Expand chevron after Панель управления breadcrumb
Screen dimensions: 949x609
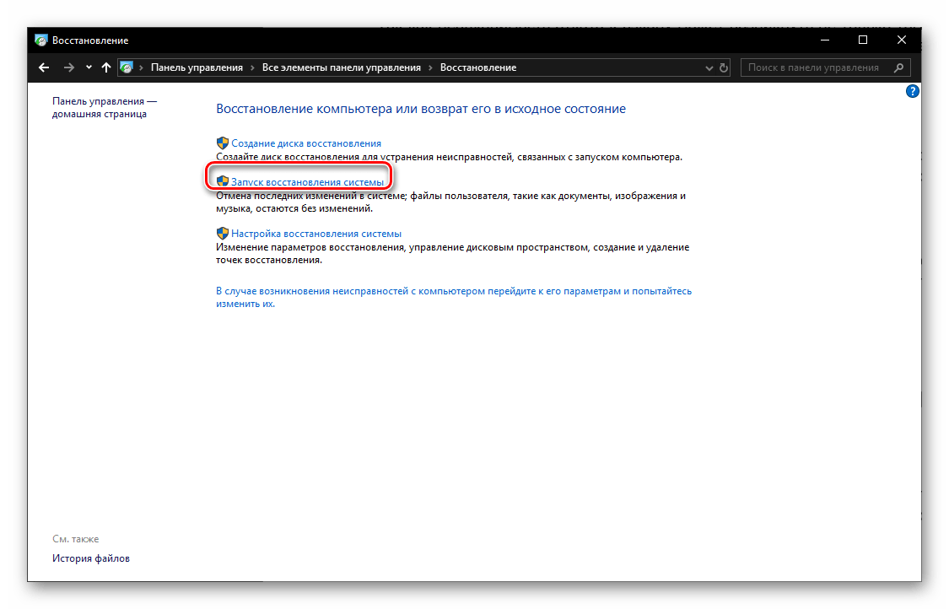(x=252, y=67)
